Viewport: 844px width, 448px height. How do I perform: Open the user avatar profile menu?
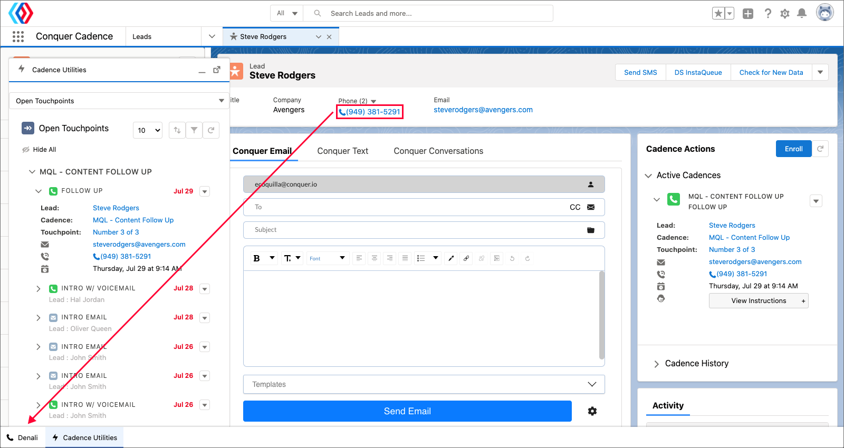tap(825, 13)
